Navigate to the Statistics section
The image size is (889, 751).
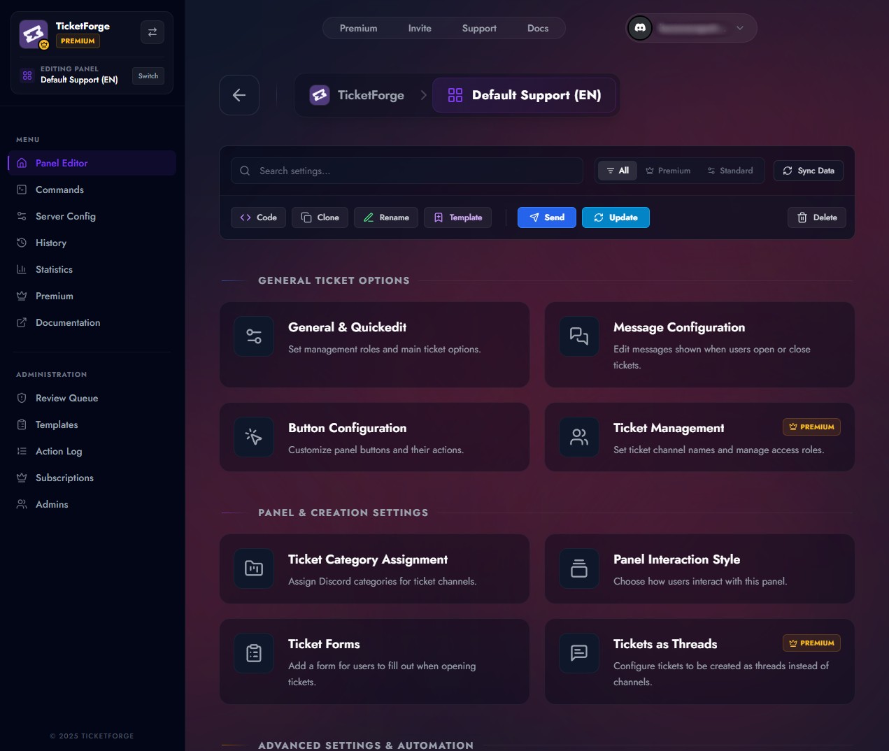(x=54, y=269)
